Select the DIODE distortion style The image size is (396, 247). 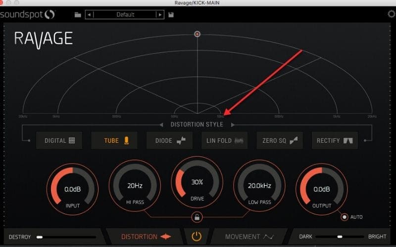[x=169, y=140]
